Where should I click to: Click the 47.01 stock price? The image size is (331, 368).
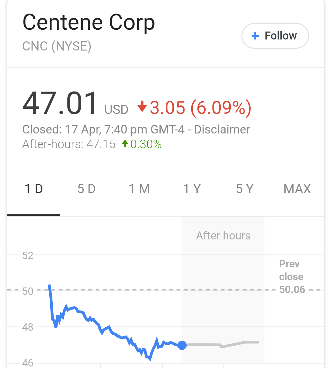(x=60, y=103)
